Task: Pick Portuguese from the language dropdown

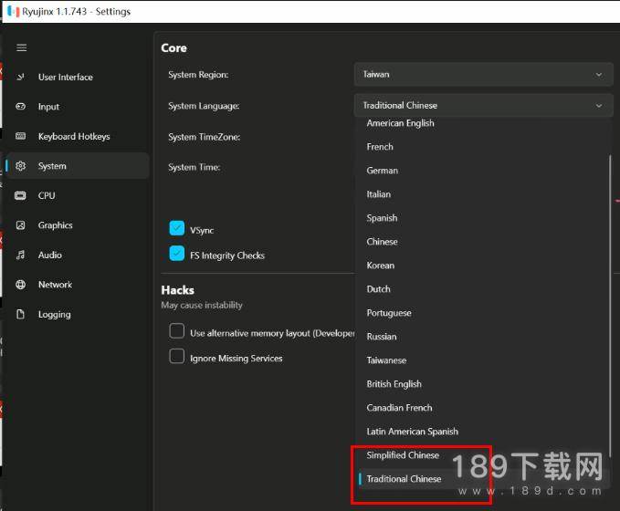Action: click(481, 313)
